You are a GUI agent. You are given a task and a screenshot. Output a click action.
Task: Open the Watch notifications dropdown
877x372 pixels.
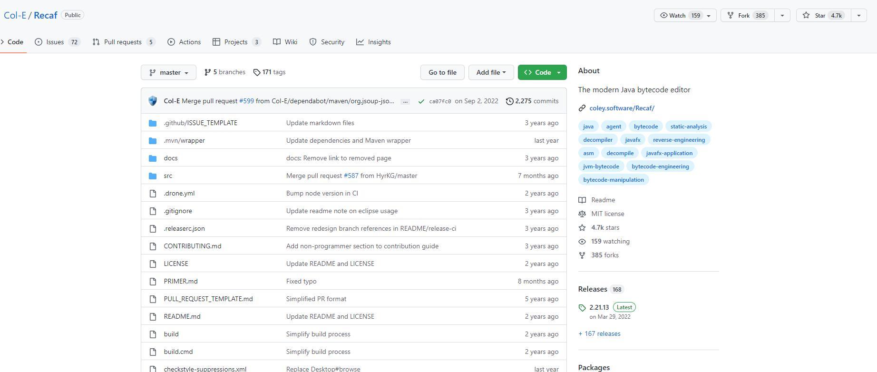pyautogui.click(x=685, y=15)
